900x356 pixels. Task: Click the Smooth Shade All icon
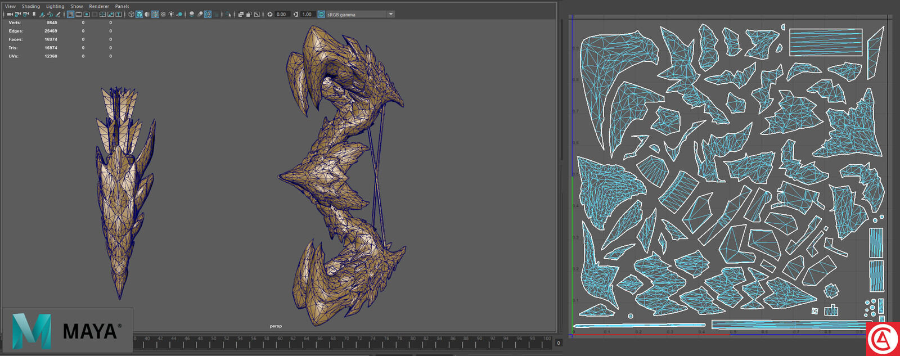pyautogui.click(x=139, y=14)
